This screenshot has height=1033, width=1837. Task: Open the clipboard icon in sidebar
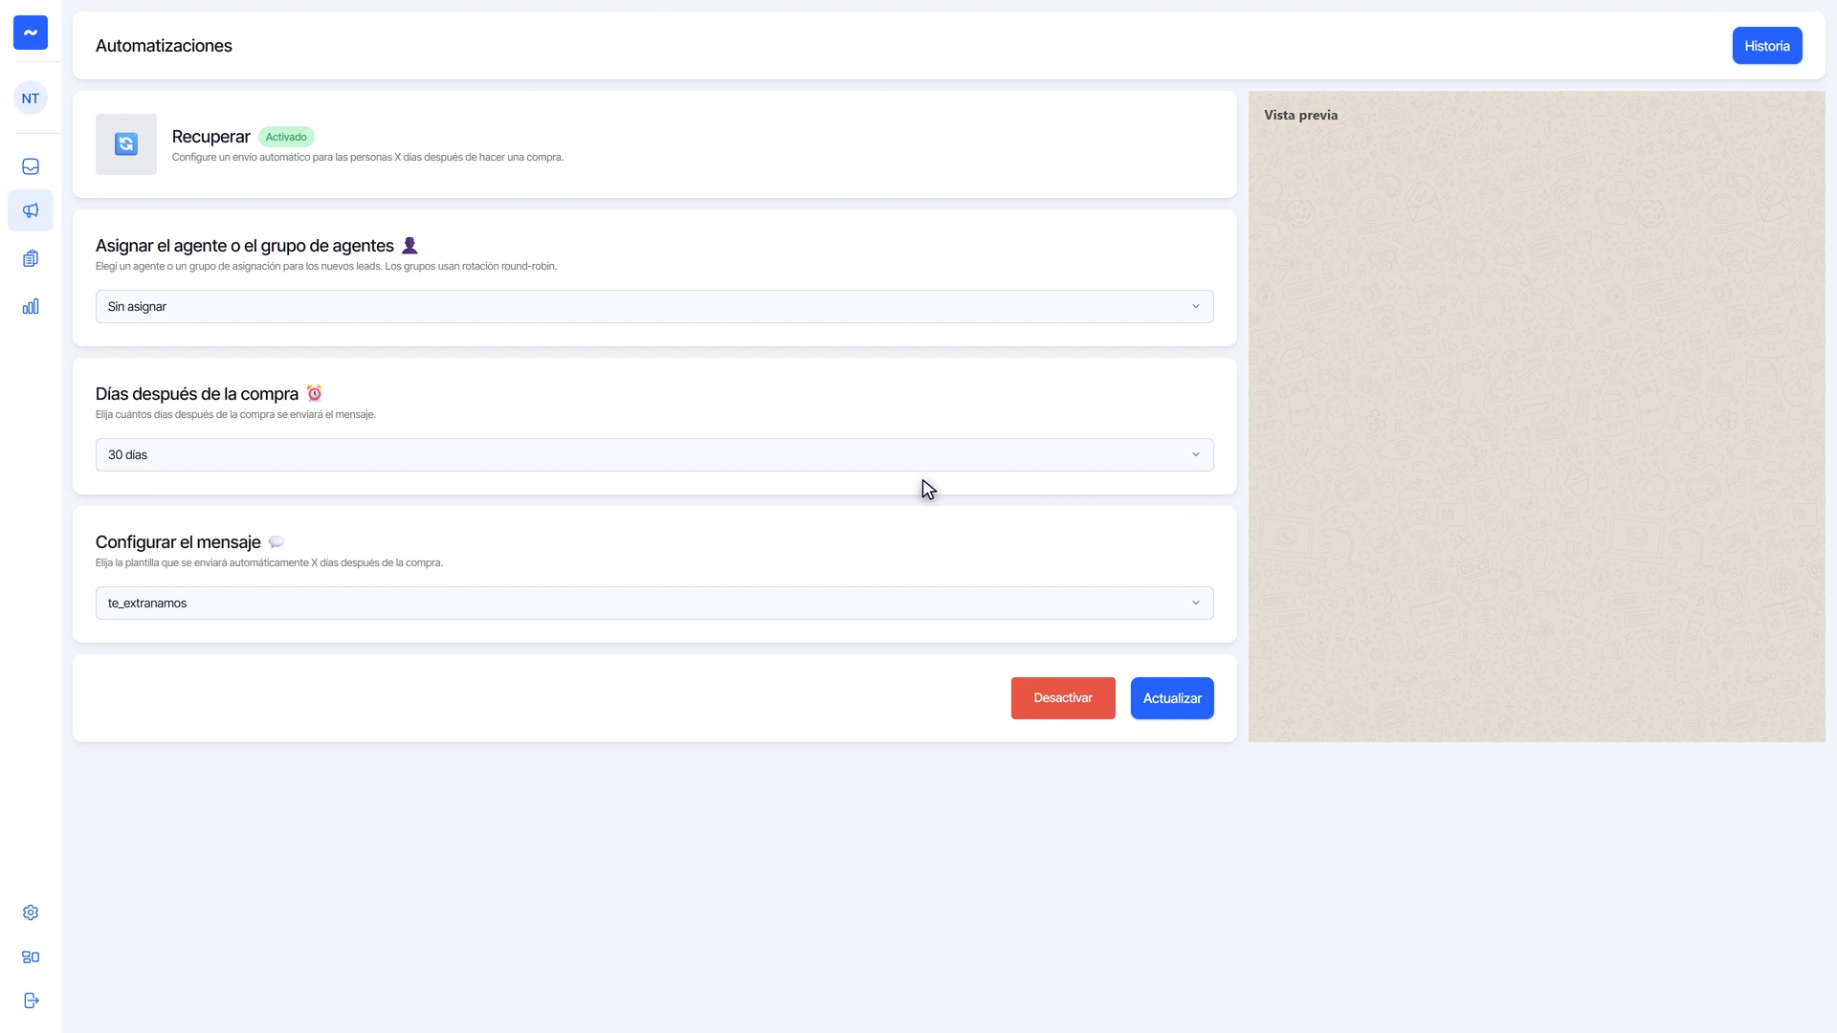(x=31, y=258)
